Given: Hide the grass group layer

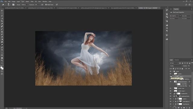Looking at the screenshot, I should click(x=170, y=71).
